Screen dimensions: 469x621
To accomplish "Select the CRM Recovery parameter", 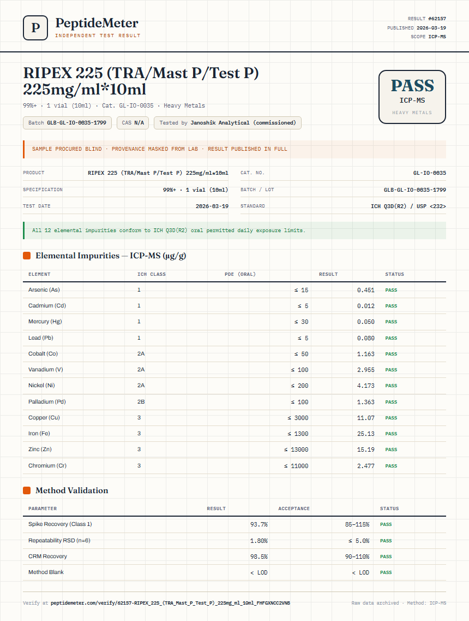I will click(47, 557).
